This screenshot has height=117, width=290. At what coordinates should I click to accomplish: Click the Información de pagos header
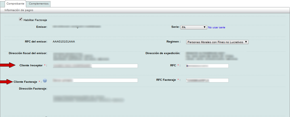coord(19,10)
